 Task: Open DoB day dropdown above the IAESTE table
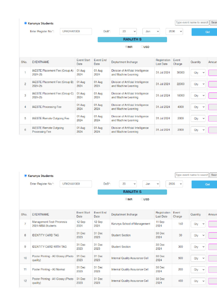(x=128, y=32)
